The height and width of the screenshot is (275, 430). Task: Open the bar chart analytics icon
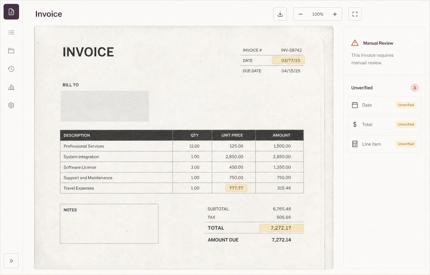(x=11, y=87)
